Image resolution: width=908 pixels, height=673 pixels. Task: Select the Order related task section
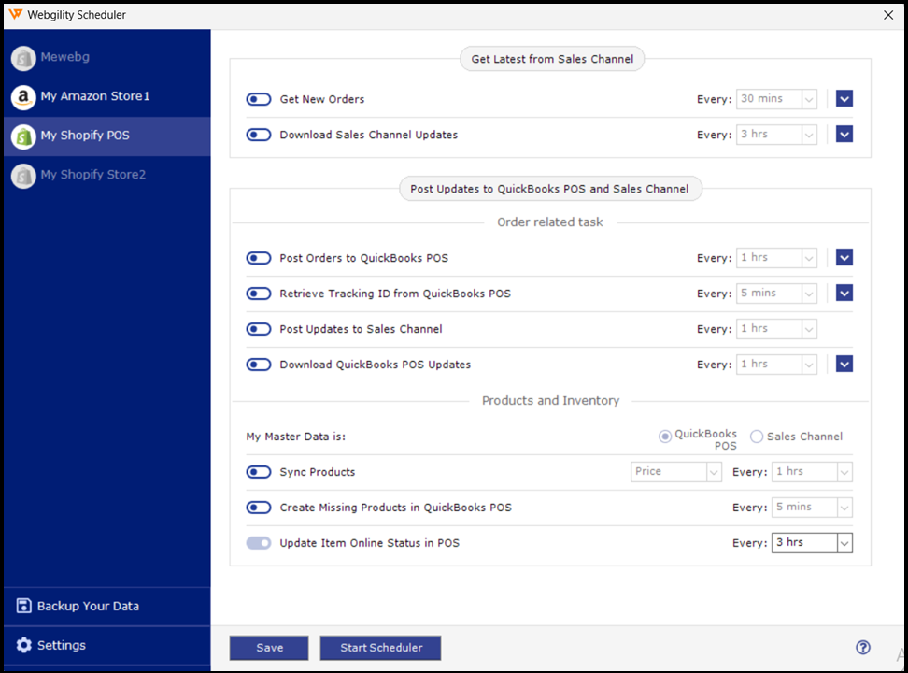550,222
